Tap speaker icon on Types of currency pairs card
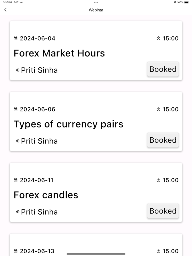The height and width of the screenshot is (256, 192). (x=18, y=141)
